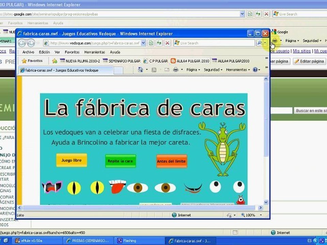This screenshot has height=245, width=327.
Task: Refresh the fabrica-caras page
Action: 159,43
